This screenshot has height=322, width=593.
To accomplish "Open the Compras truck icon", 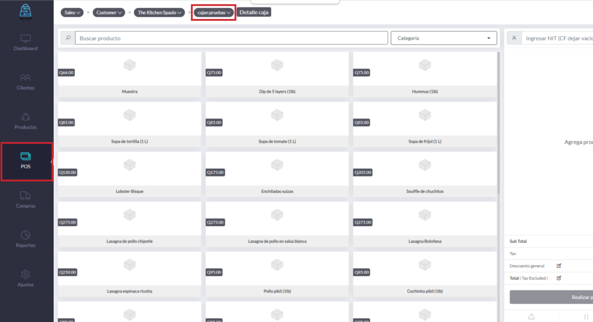I will 25,199.
